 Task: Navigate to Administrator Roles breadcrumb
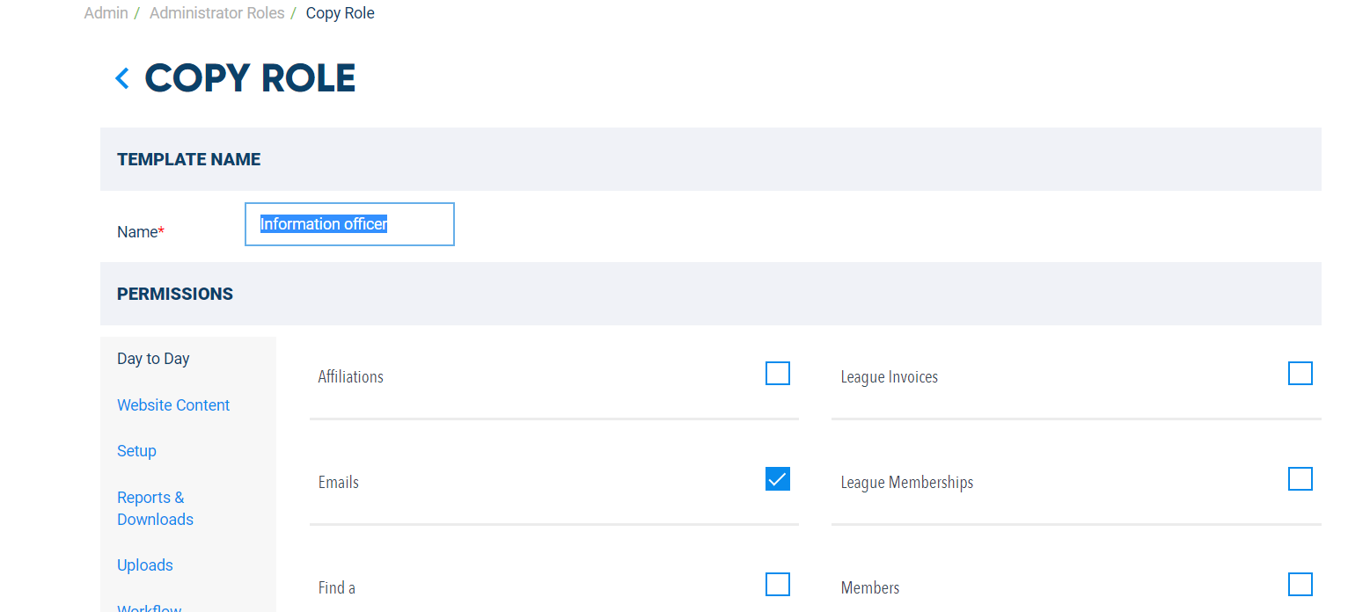[x=216, y=13]
